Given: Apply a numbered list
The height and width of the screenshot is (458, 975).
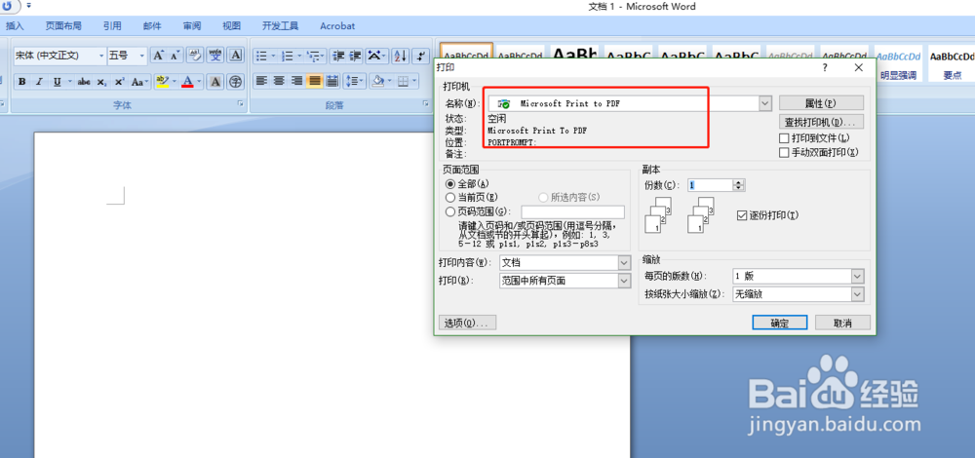Looking at the screenshot, I should [287, 56].
